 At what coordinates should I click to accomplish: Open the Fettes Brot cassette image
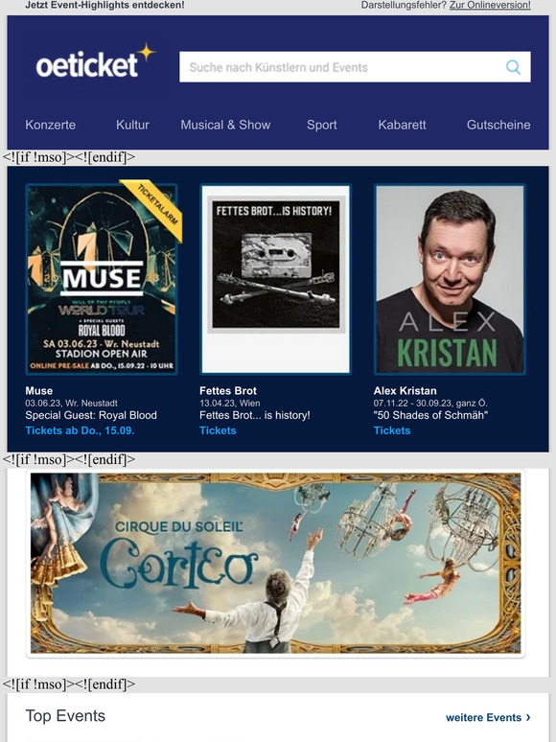point(276,279)
